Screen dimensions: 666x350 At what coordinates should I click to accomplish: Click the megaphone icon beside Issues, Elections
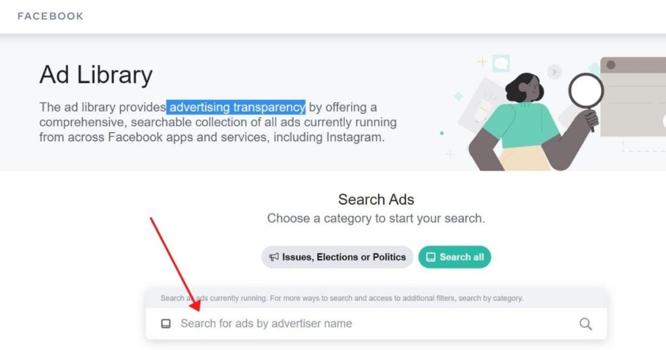click(x=274, y=257)
